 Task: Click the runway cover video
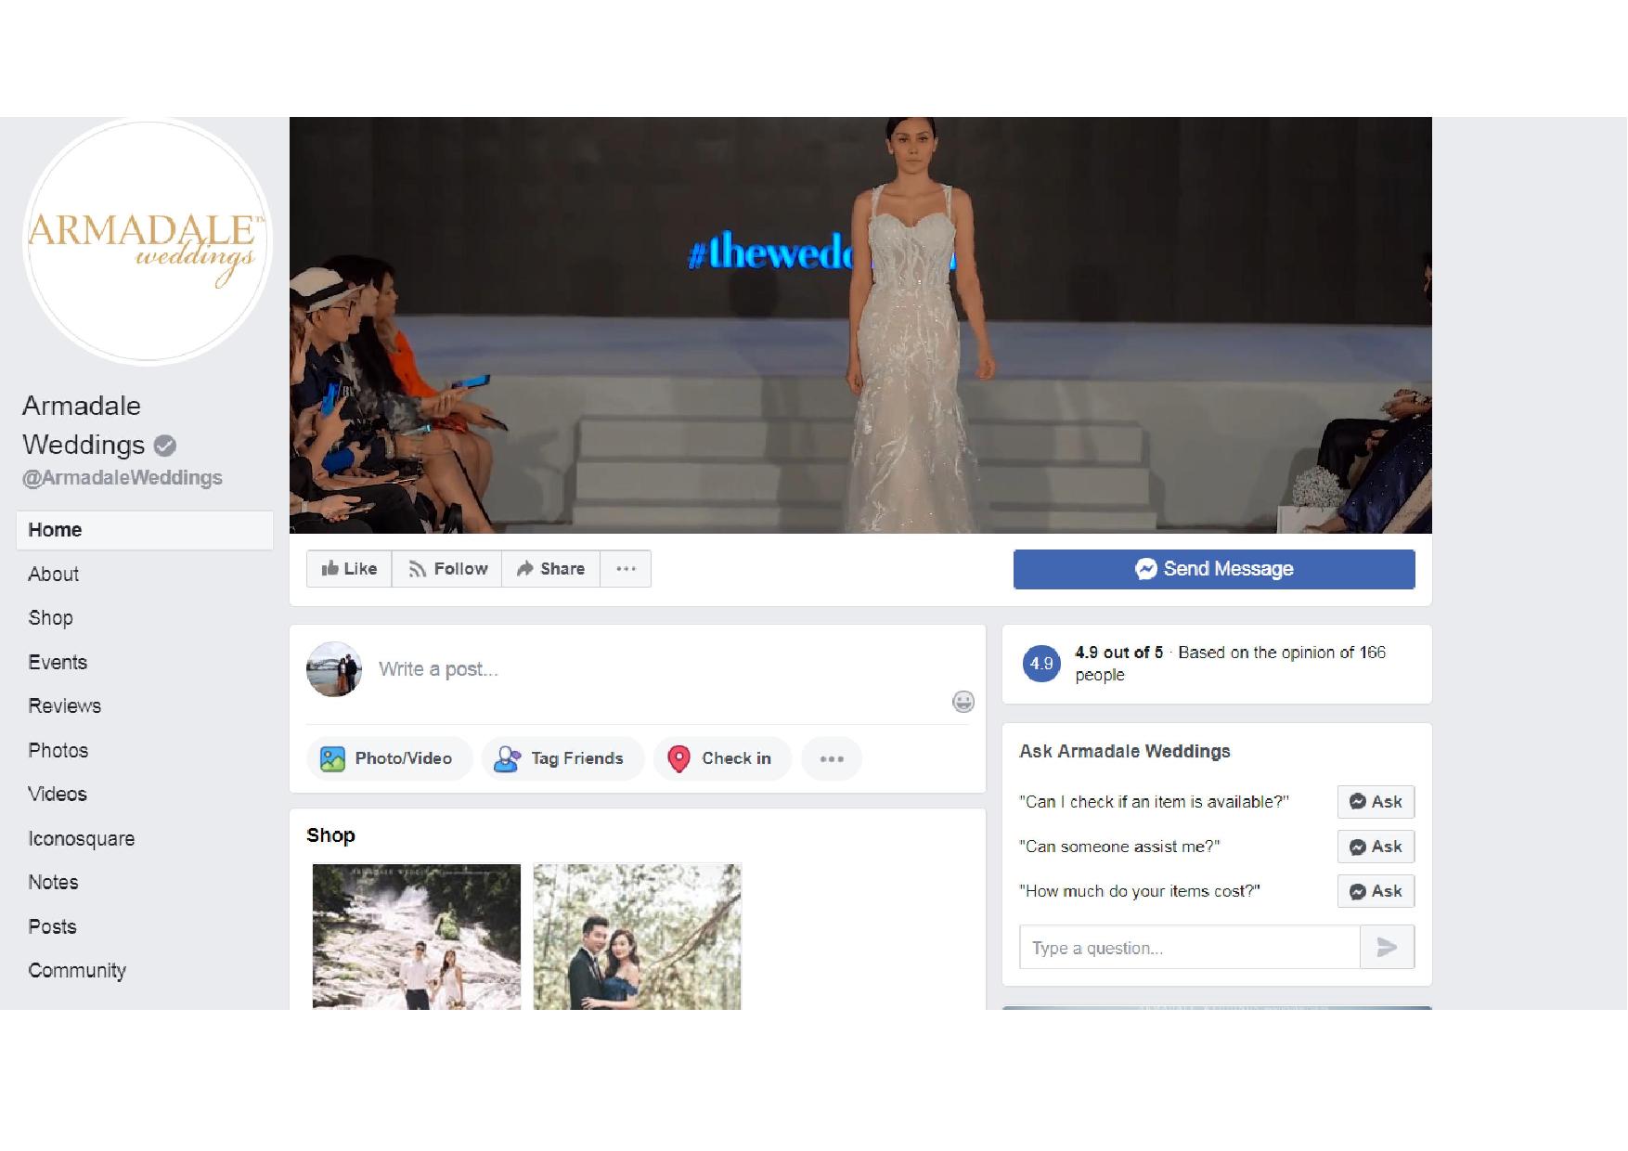pyautogui.click(x=860, y=325)
